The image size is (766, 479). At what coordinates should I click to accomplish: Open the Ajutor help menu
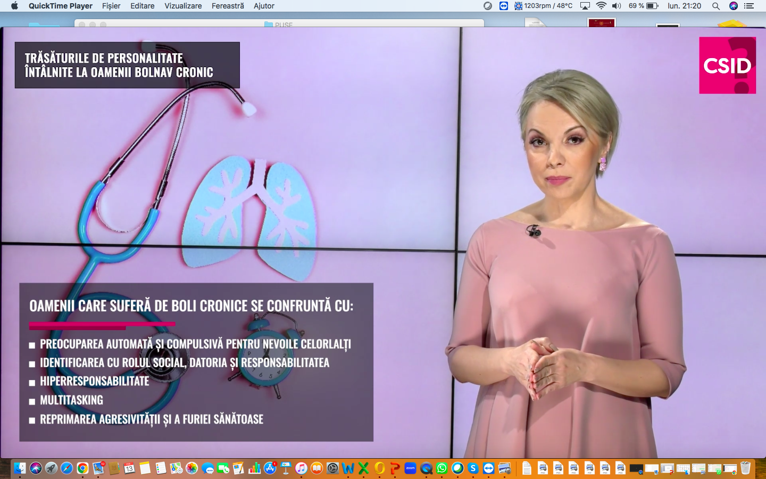click(x=264, y=6)
